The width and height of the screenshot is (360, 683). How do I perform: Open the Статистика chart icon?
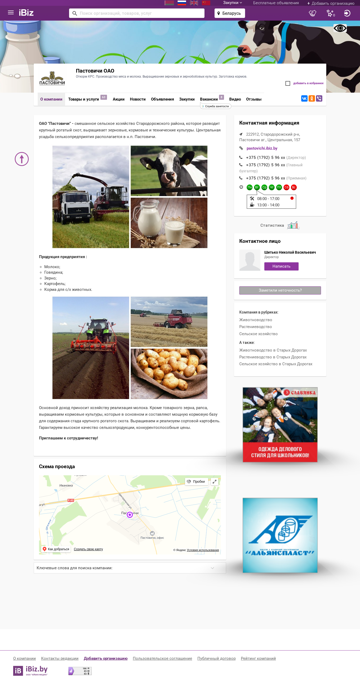(293, 225)
